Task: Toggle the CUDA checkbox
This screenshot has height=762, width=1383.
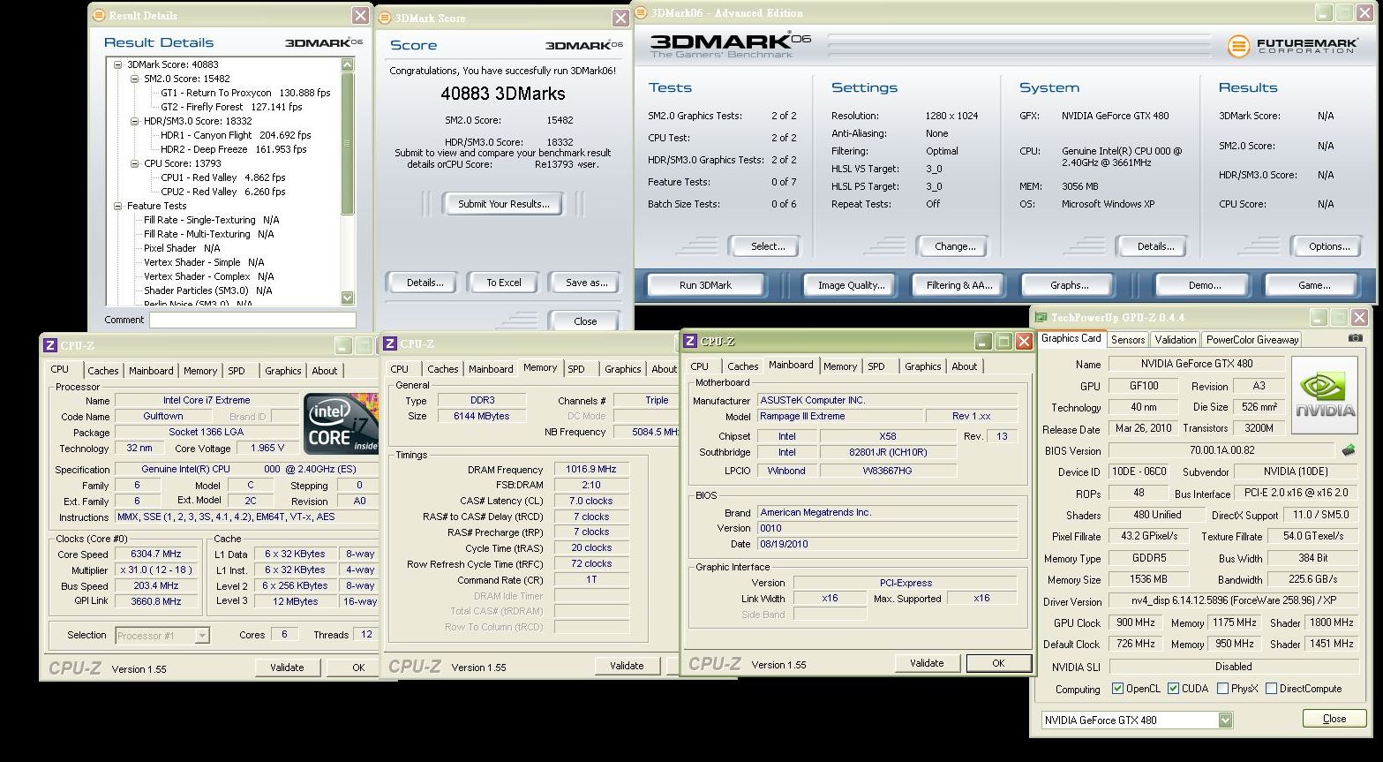Action: pyautogui.click(x=1174, y=689)
